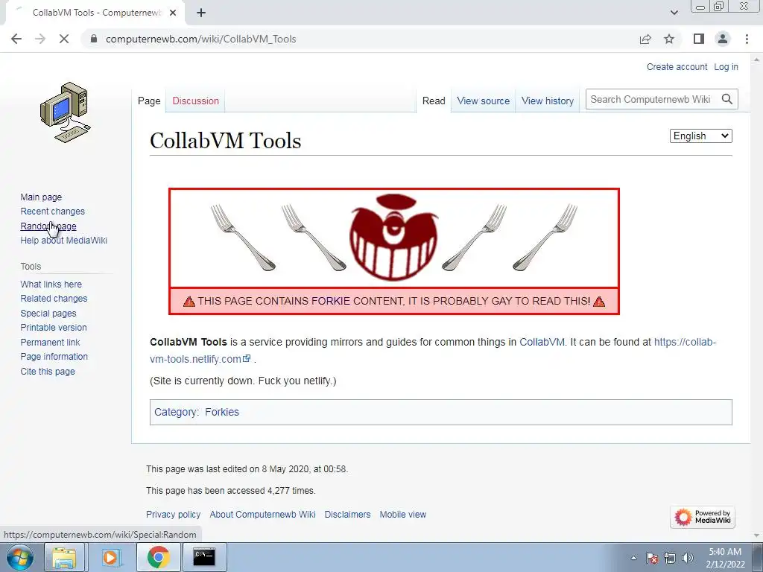Open the Category link
763x572 pixels.
pos(175,412)
